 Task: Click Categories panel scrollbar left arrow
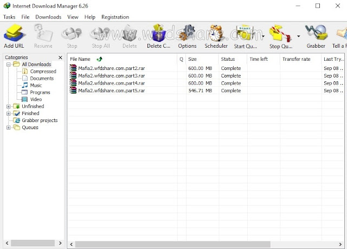tap(7, 243)
